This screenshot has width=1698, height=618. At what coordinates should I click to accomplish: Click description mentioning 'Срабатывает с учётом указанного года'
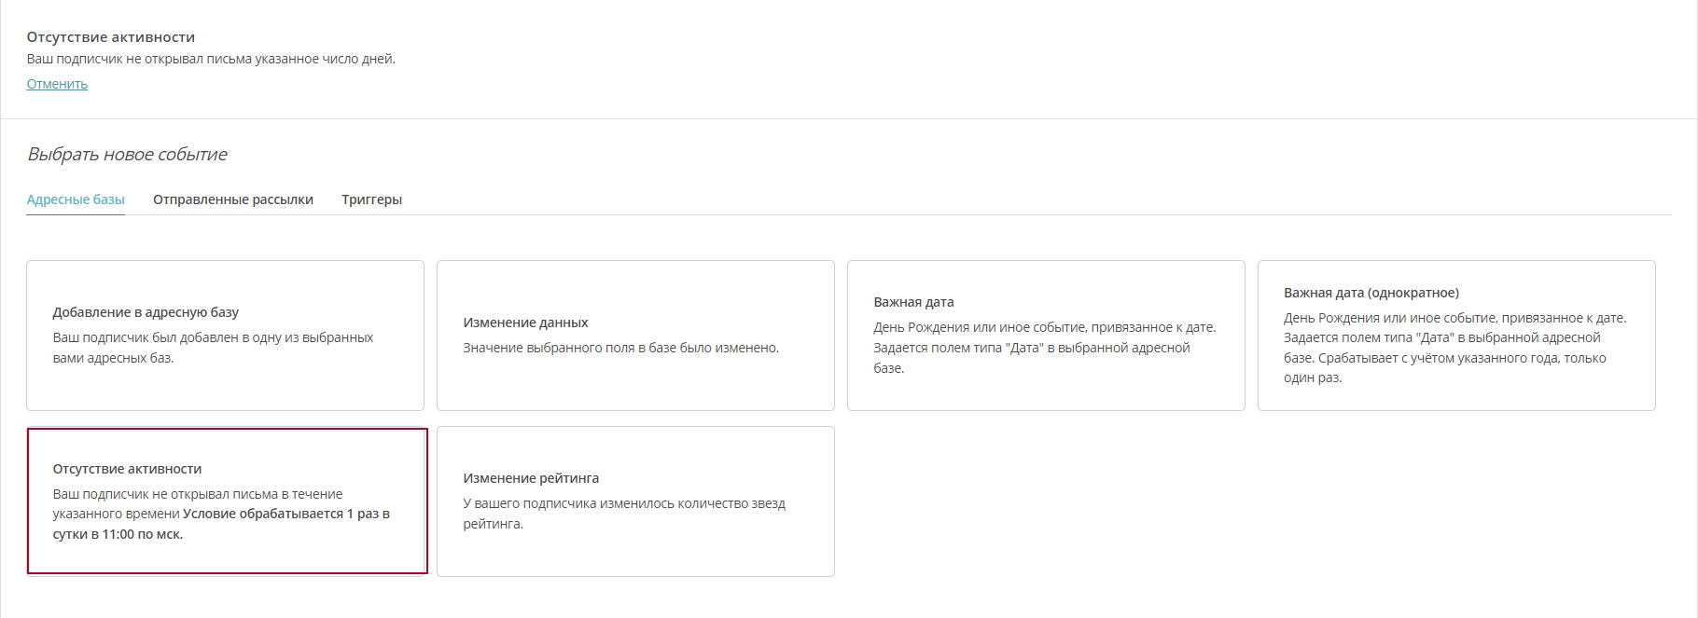(x=1454, y=348)
